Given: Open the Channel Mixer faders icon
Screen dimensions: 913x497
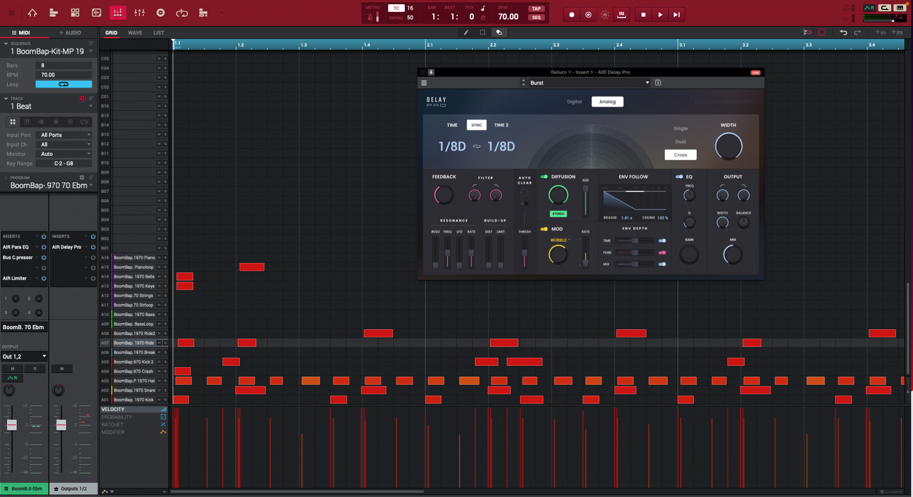Looking at the screenshot, I should tap(139, 13).
